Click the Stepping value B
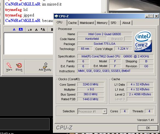 pos(146,61)
